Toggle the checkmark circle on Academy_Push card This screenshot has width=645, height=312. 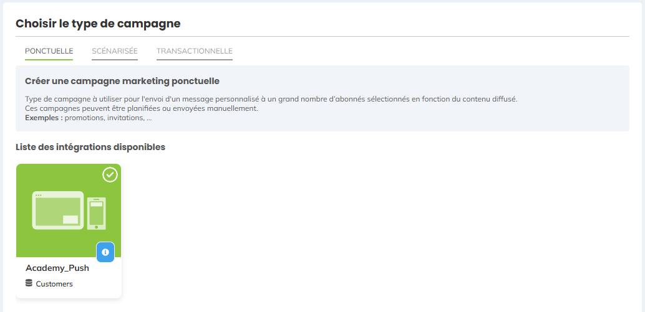coord(110,175)
